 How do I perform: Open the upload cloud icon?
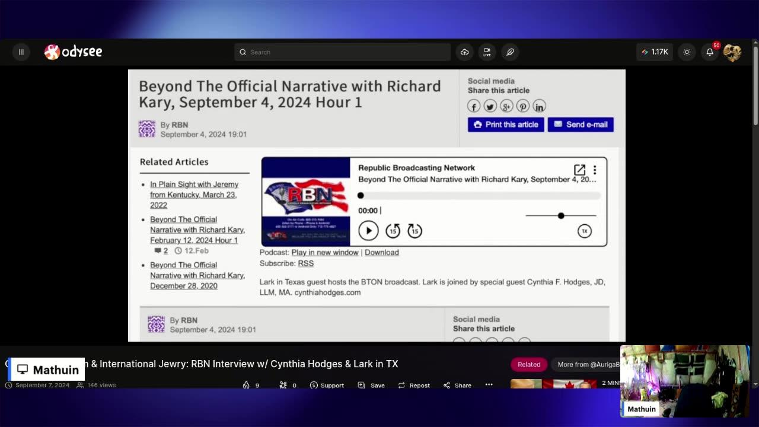point(464,52)
